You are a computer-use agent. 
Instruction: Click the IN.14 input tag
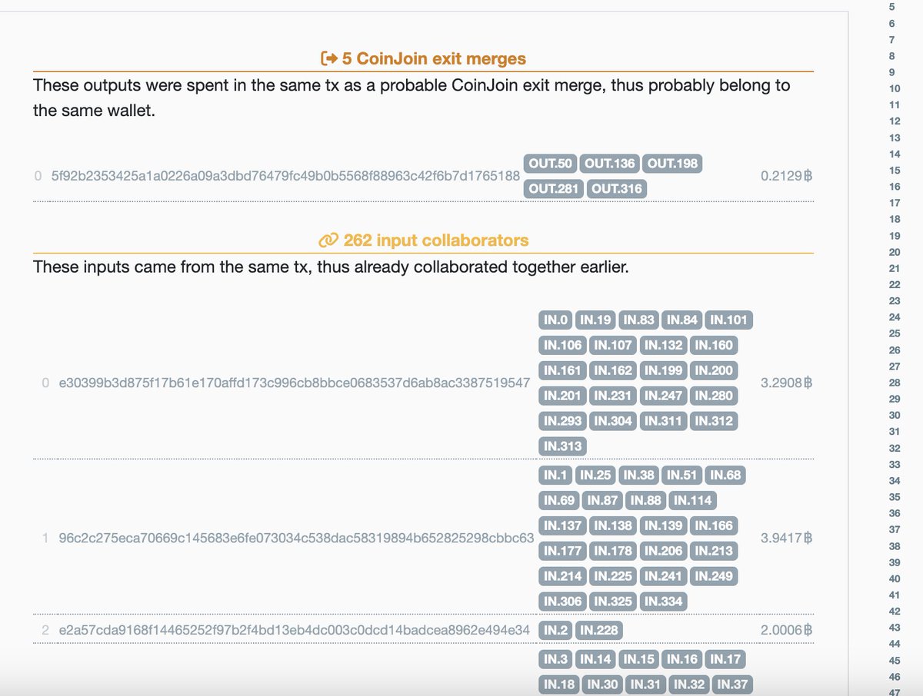pos(595,660)
